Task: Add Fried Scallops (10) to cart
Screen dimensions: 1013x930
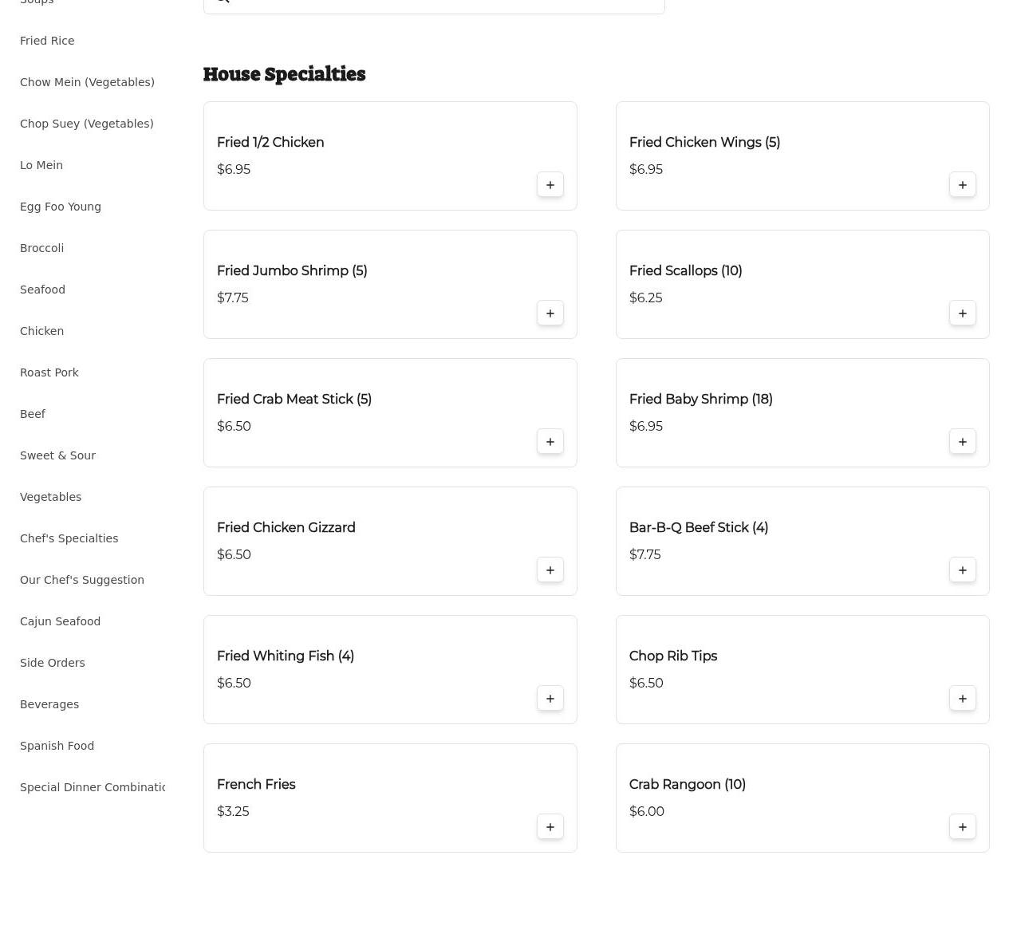Action: [962, 313]
